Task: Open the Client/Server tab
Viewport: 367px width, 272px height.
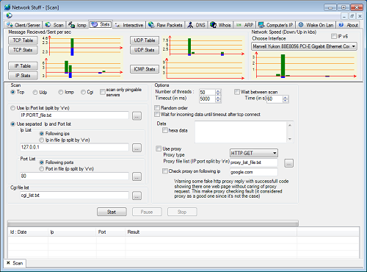Action: (23, 25)
